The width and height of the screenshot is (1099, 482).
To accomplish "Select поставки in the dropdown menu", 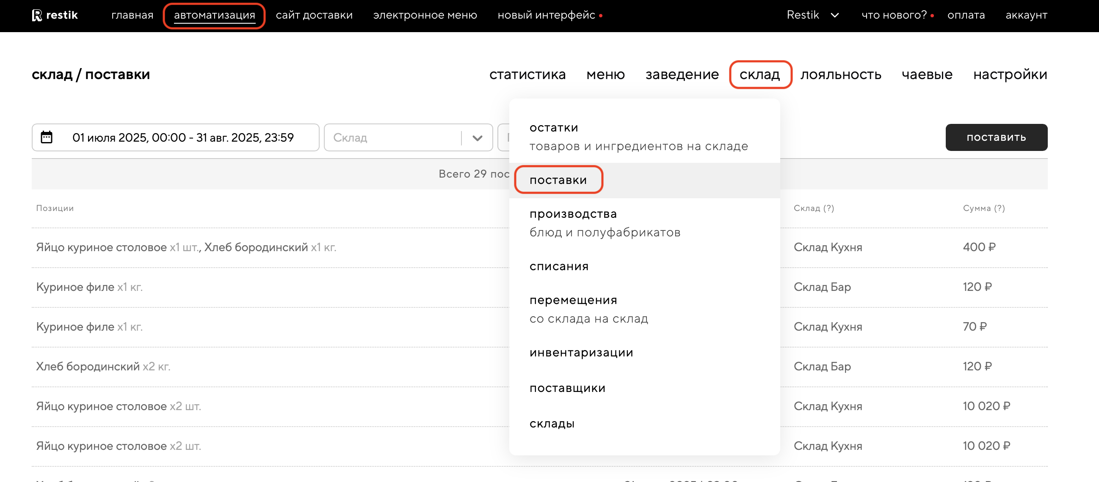I will tap(558, 180).
